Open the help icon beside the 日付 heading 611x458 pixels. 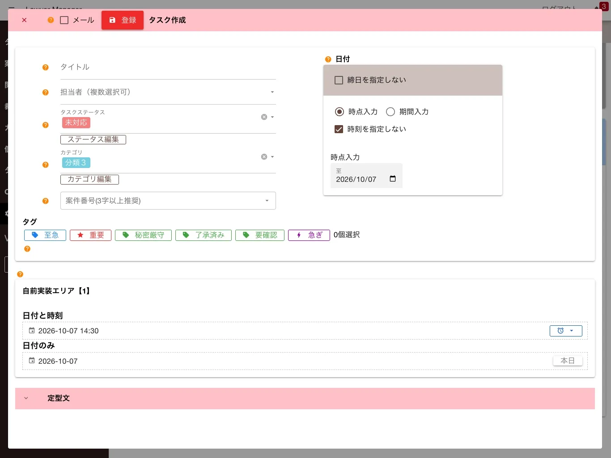(328, 59)
